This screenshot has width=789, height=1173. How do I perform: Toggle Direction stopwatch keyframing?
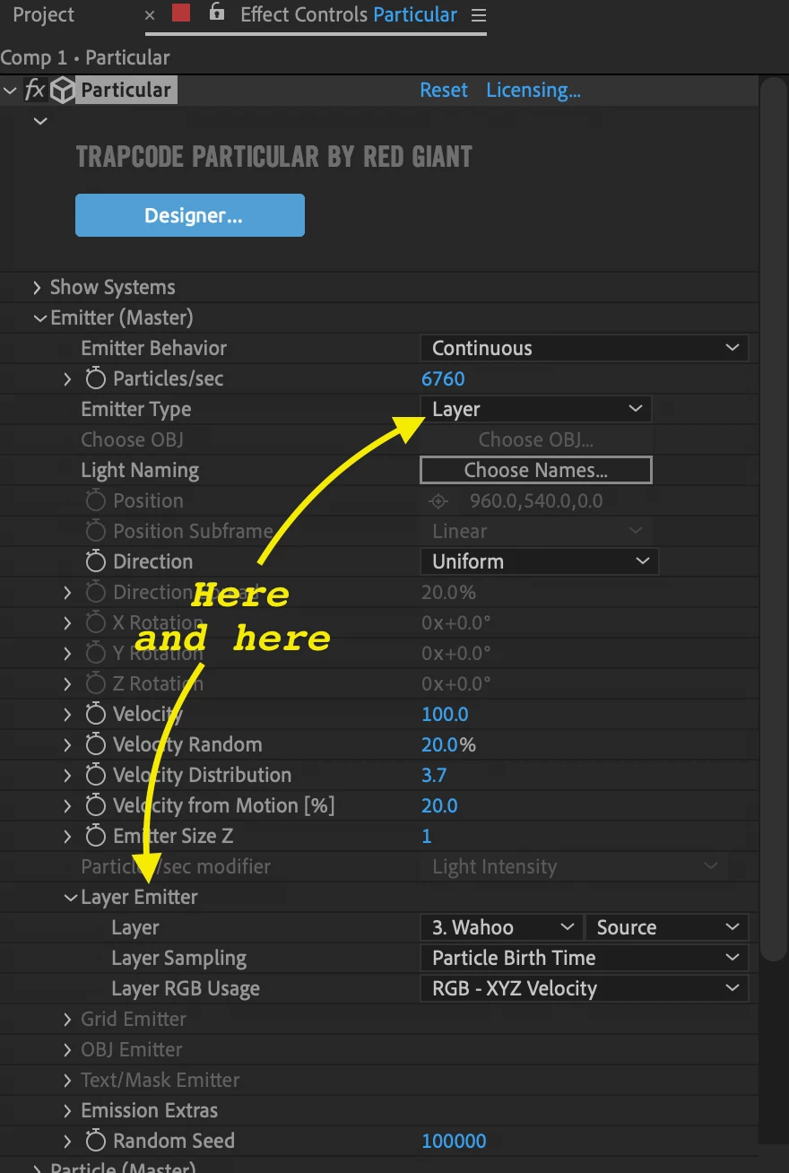(96, 561)
